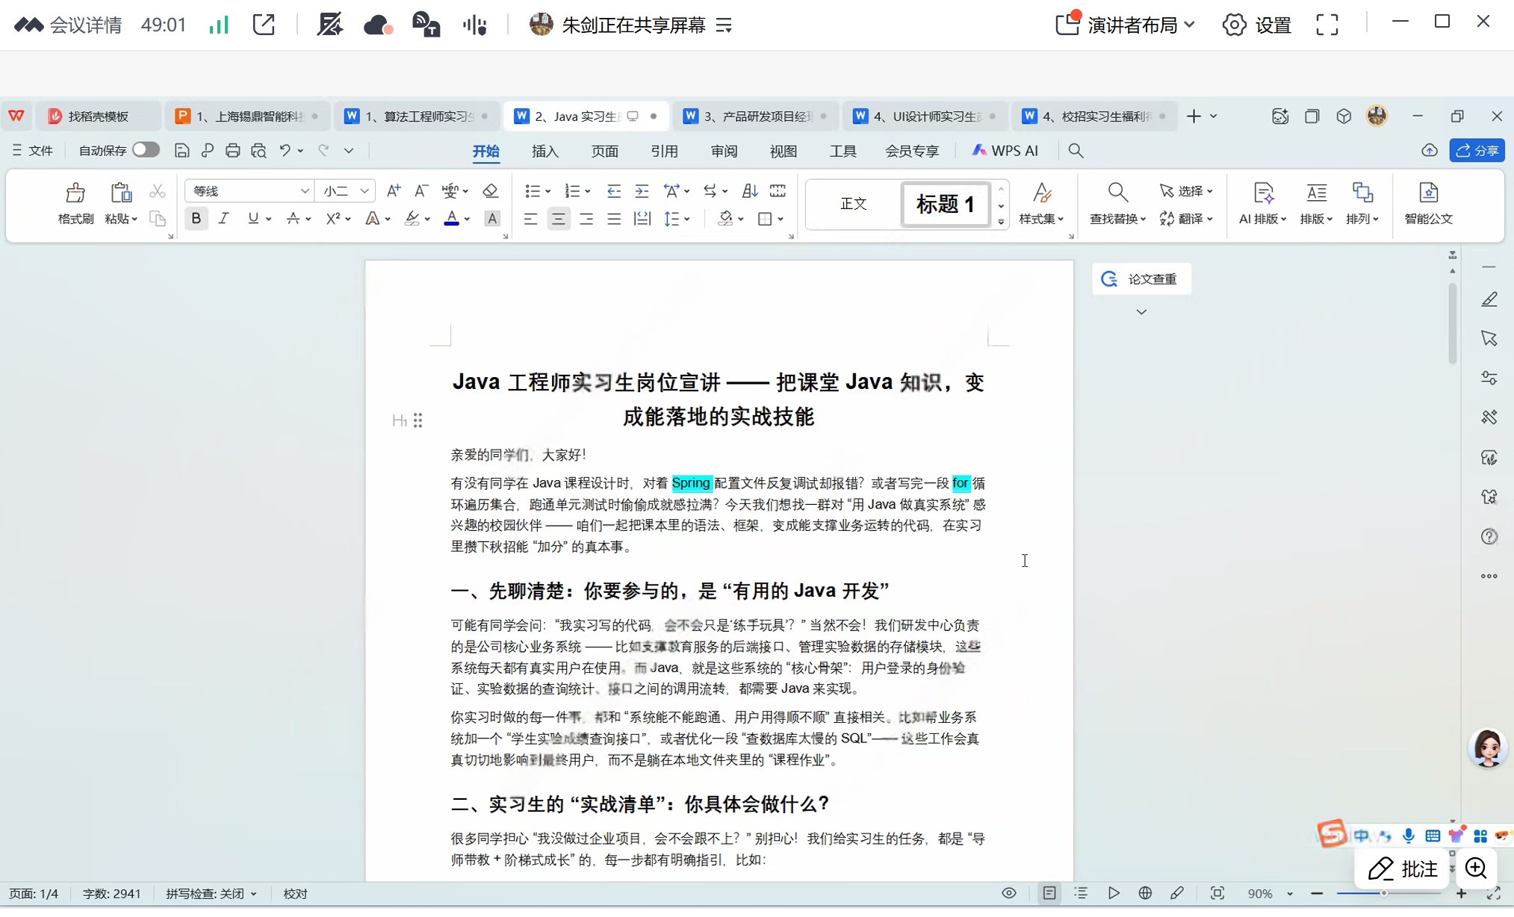Click the Share (分享) button

click(x=1477, y=151)
